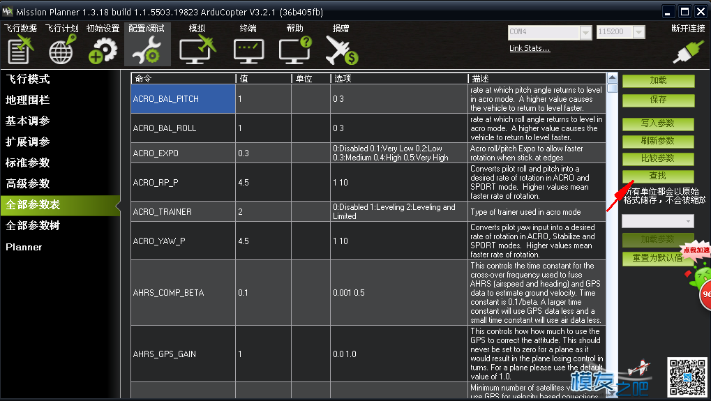Edit the value 1 of AHRS_GPS_GAIN
The height and width of the screenshot is (401, 711).
tap(264, 354)
